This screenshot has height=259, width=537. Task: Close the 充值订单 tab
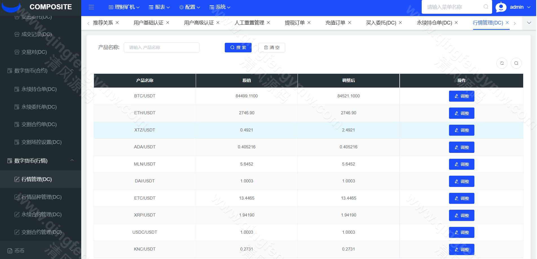pyautogui.click(x=349, y=23)
